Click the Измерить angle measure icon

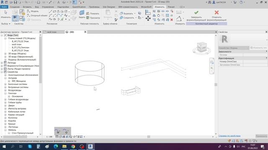pyautogui.click(x=179, y=18)
